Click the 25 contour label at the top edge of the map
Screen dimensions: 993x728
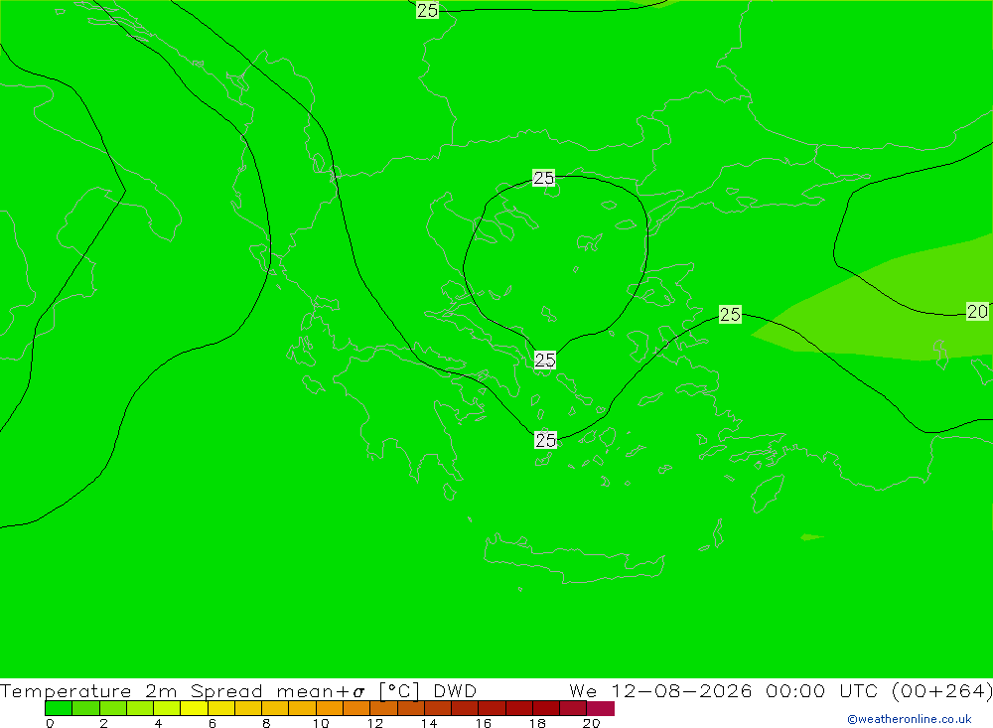point(427,10)
